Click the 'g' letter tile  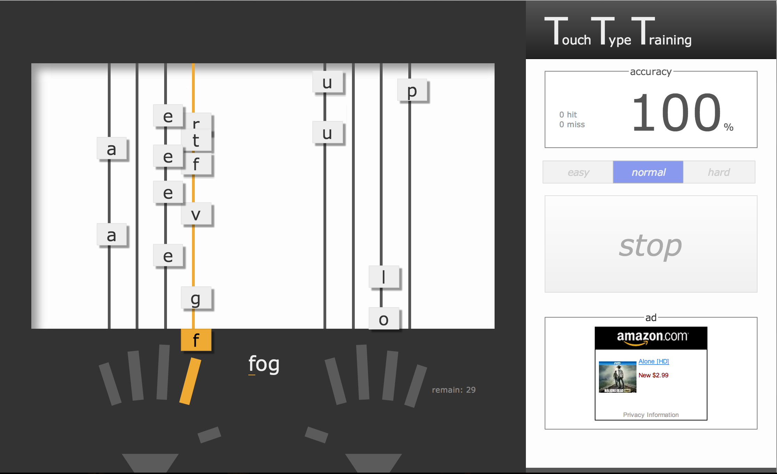196,298
